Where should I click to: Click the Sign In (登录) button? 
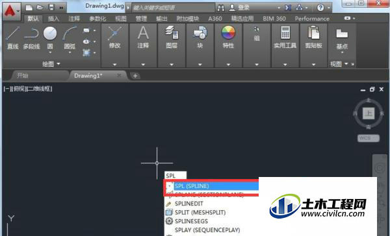tap(239, 8)
